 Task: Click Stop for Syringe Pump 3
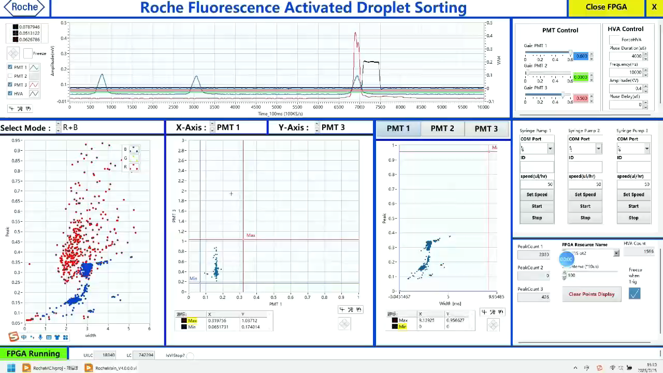(633, 218)
